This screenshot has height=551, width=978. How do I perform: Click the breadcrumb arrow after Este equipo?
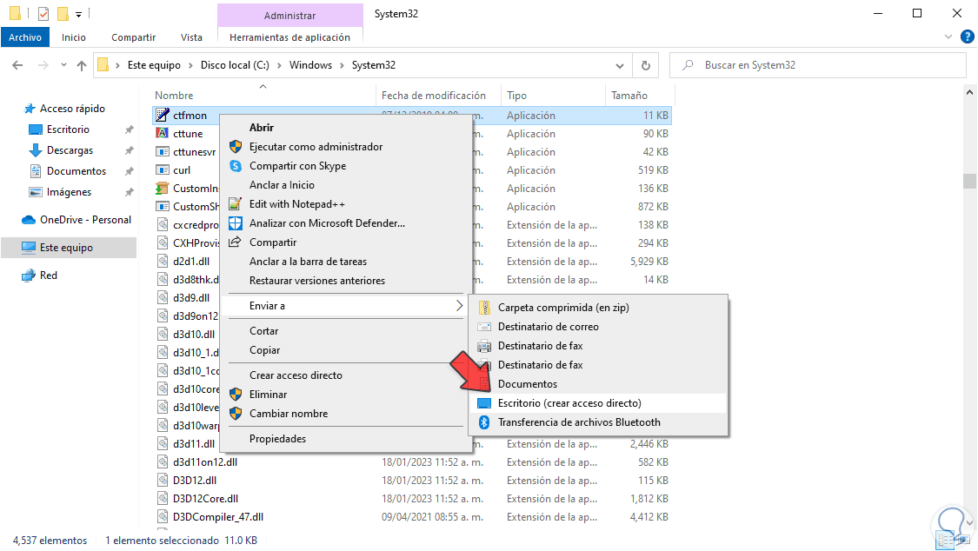(x=191, y=65)
